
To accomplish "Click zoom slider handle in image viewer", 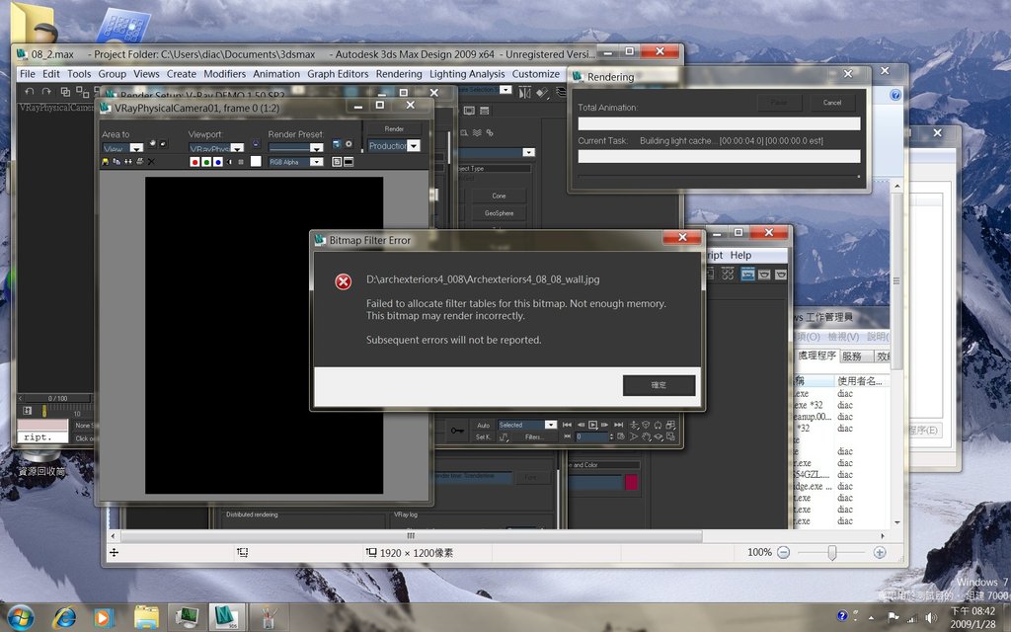I will click(832, 553).
